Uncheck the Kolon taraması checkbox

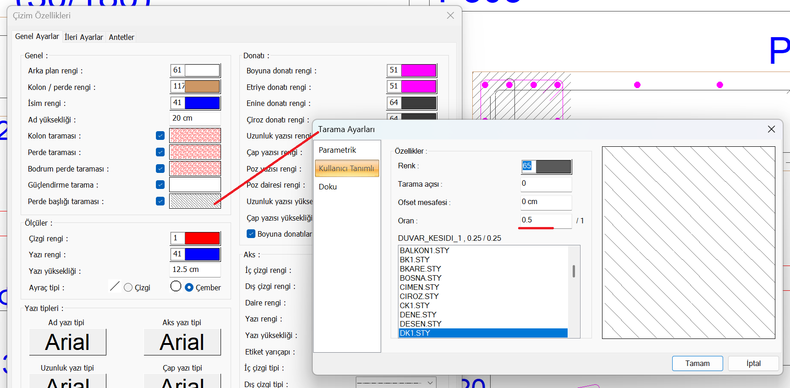tap(160, 136)
